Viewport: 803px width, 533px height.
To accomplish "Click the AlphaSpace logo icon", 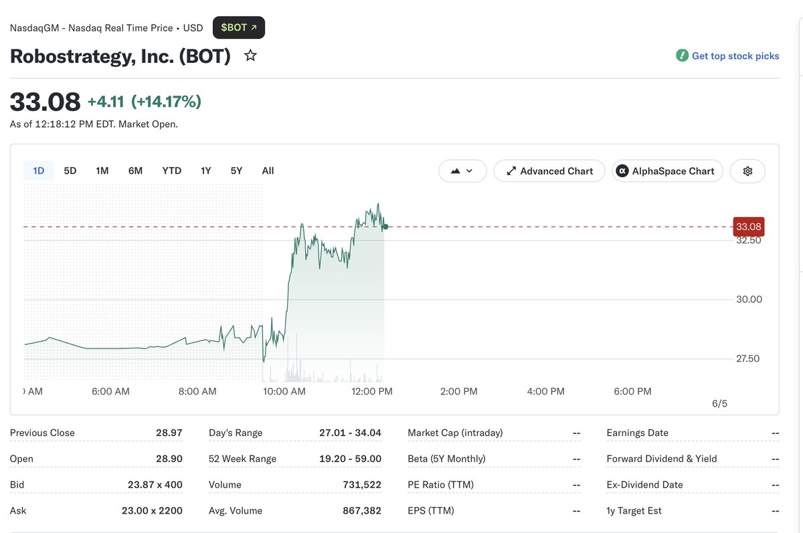I will (622, 171).
